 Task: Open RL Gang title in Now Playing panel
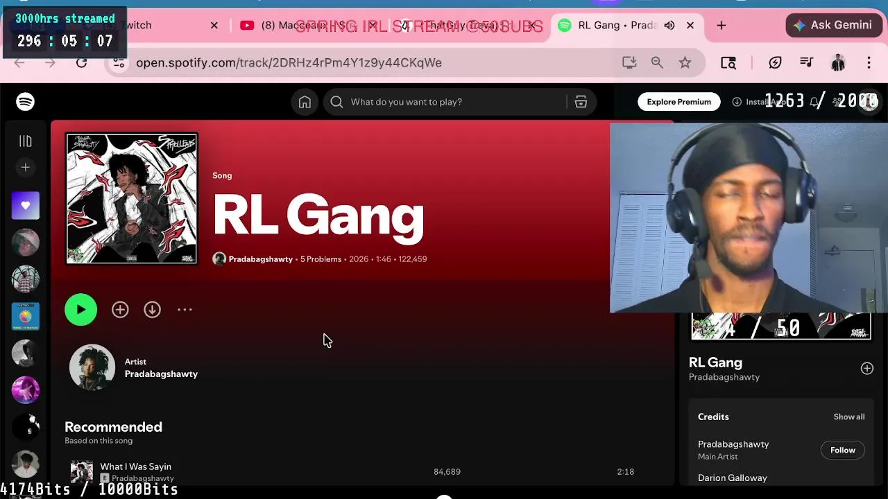[x=715, y=362]
